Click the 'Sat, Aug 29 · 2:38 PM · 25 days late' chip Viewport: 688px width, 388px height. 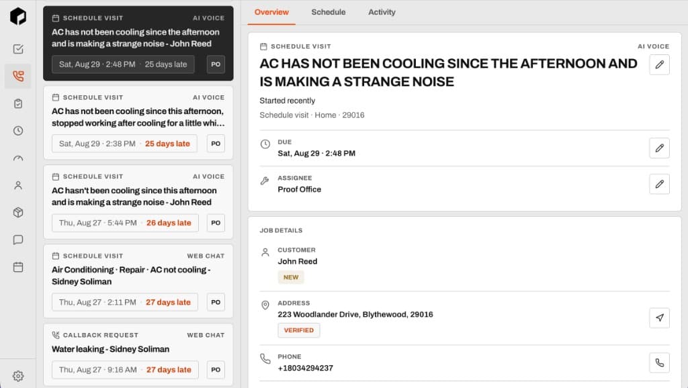124,144
